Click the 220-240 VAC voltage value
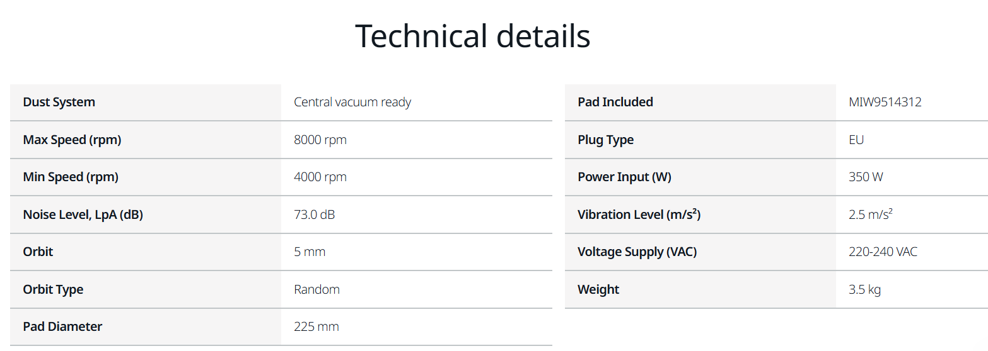Screen dimensions: 988x351 tap(883, 252)
